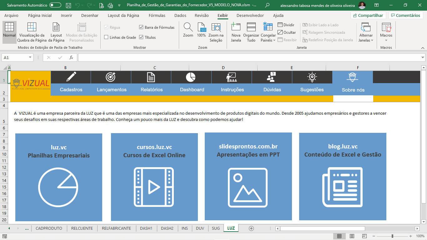The width and height of the screenshot is (427, 240).
Task: Enable the Linhas de Grade checkbox
Action: tap(106, 37)
